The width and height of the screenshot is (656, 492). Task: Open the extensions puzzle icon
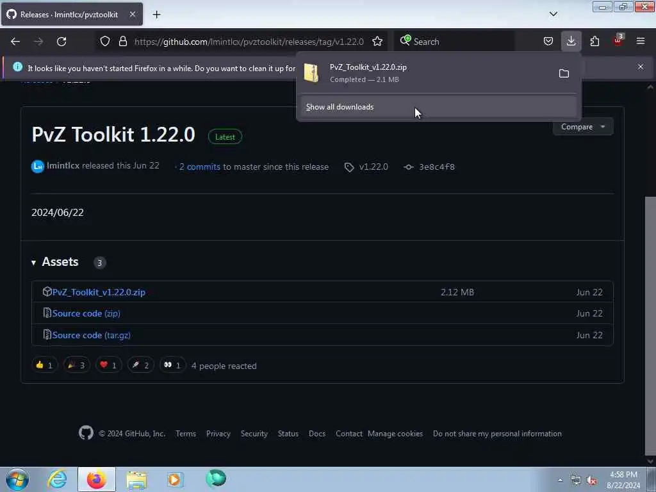tap(594, 42)
